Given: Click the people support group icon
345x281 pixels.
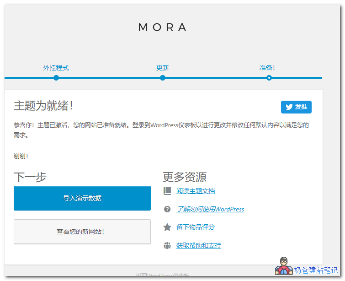Looking at the screenshot, I should click(167, 245).
